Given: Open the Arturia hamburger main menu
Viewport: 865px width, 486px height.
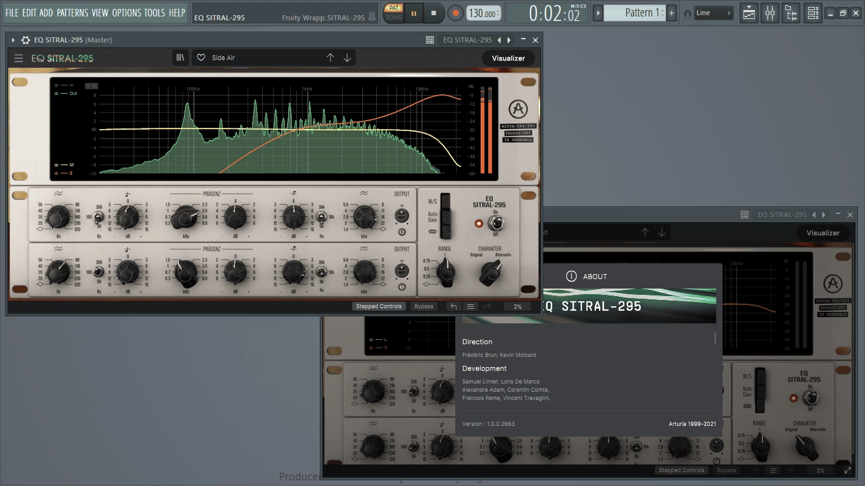Looking at the screenshot, I should pyautogui.click(x=19, y=58).
